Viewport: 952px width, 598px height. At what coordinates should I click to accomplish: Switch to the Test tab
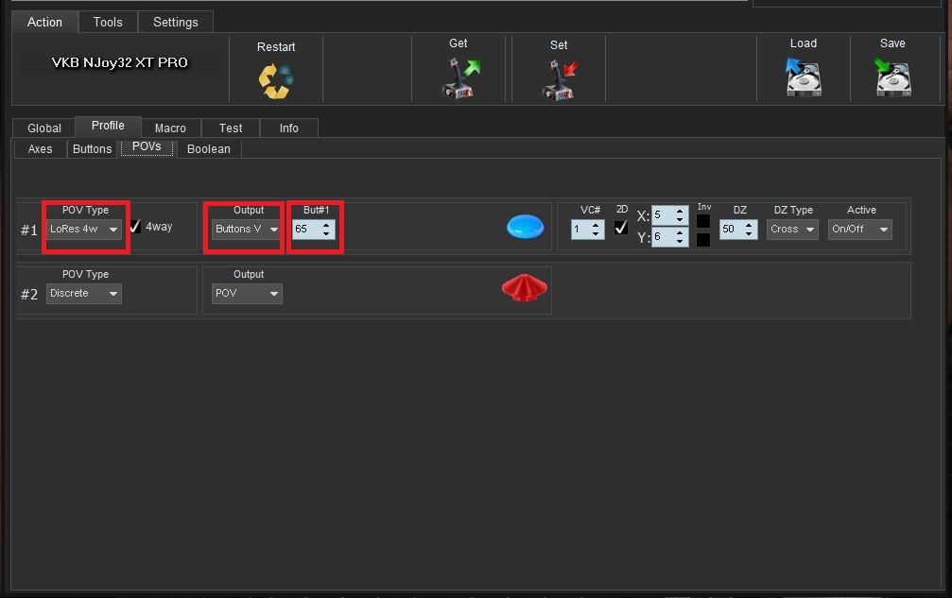tap(231, 128)
